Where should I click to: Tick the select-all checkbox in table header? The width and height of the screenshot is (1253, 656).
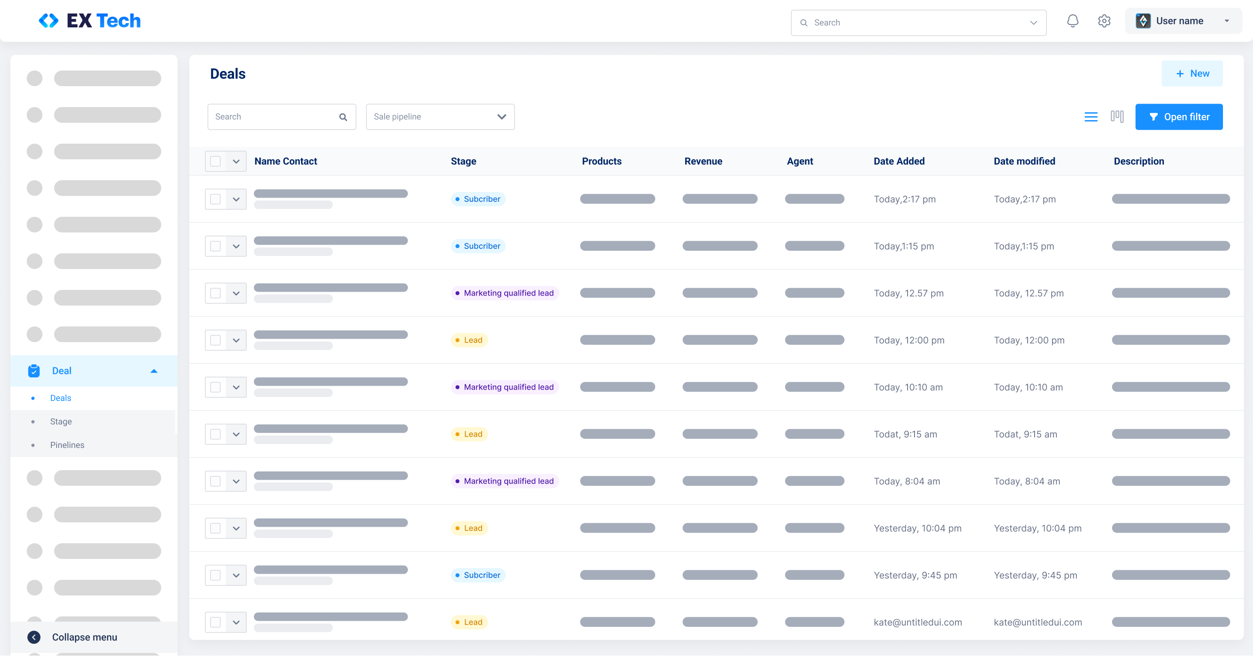point(215,161)
